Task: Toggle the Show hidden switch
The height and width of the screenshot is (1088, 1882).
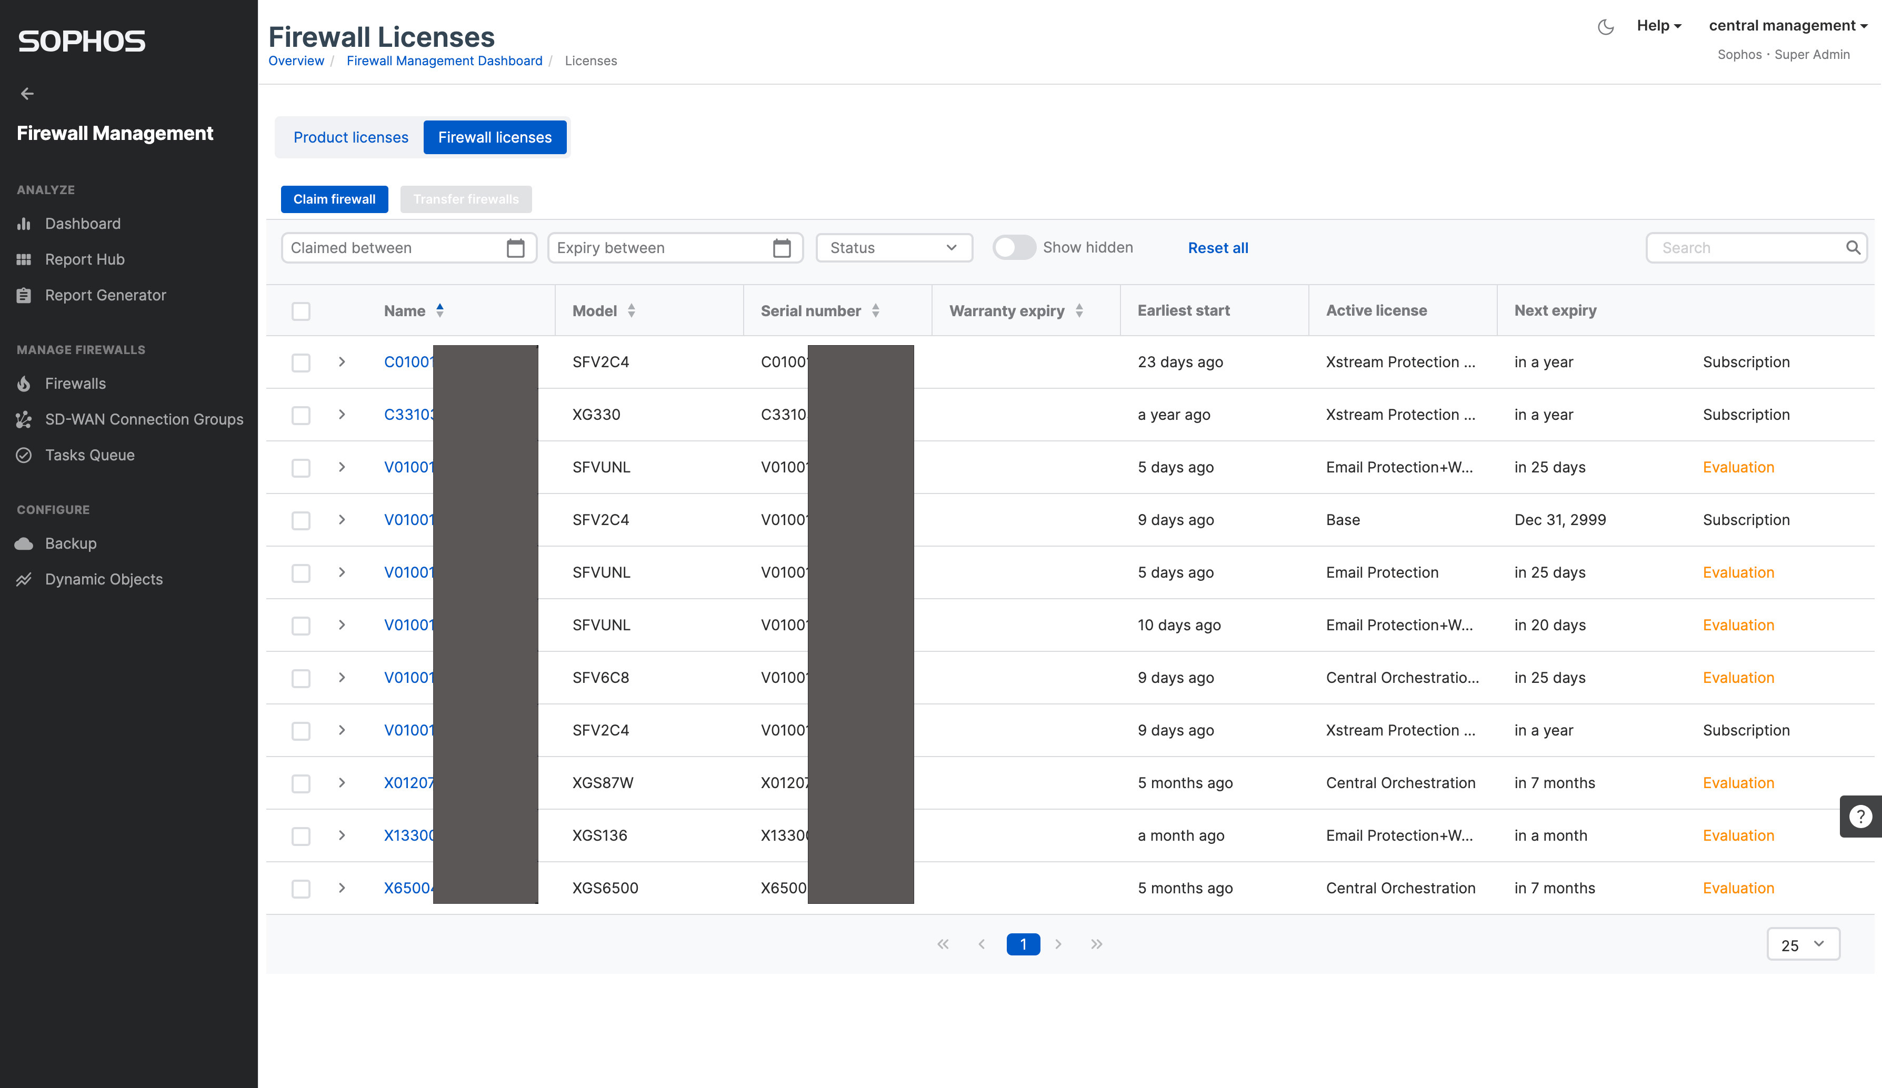Action: click(x=1014, y=247)
